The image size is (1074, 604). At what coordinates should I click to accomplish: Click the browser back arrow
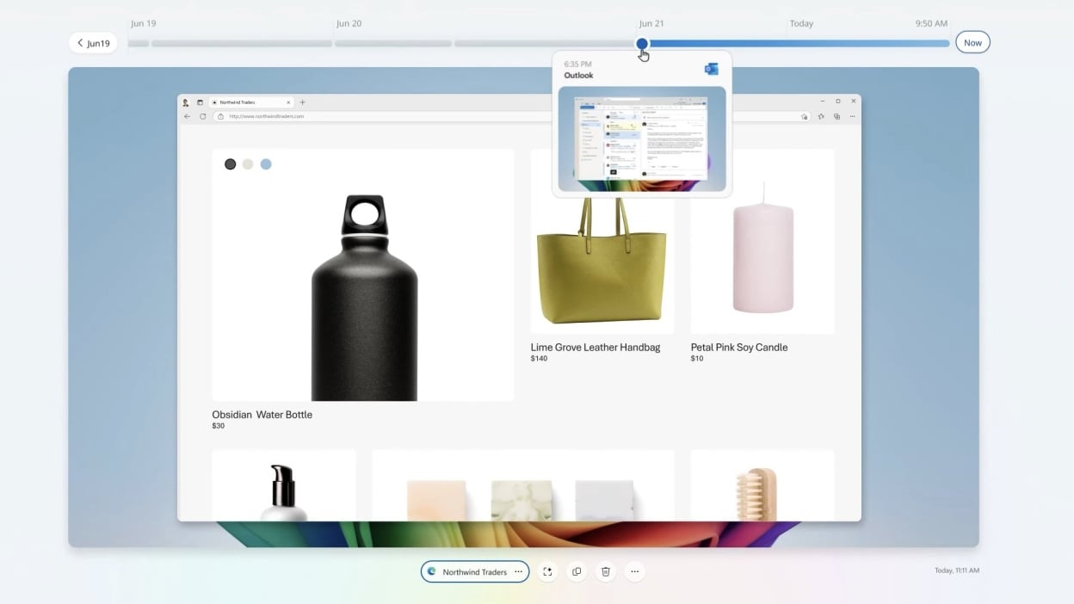coord(188,116)
